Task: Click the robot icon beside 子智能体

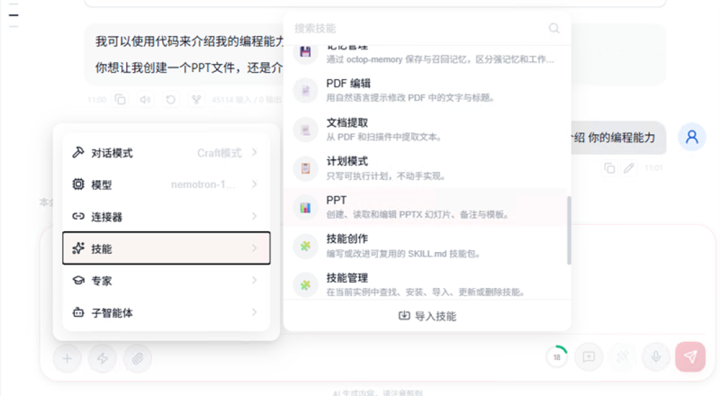Action: [78, 313]
